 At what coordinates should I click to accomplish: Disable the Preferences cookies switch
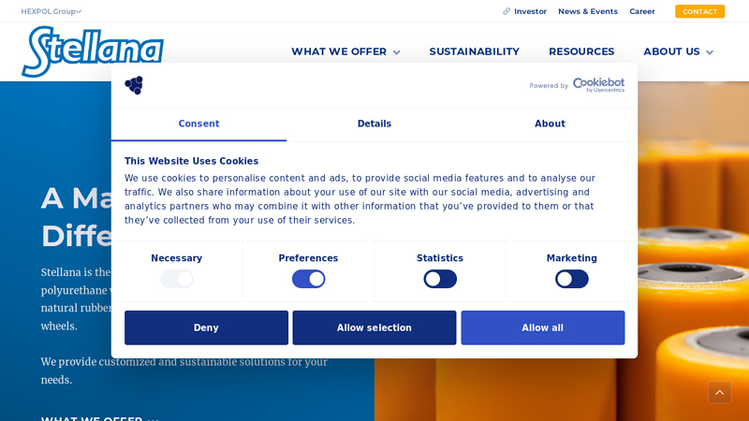pos(309,279)
